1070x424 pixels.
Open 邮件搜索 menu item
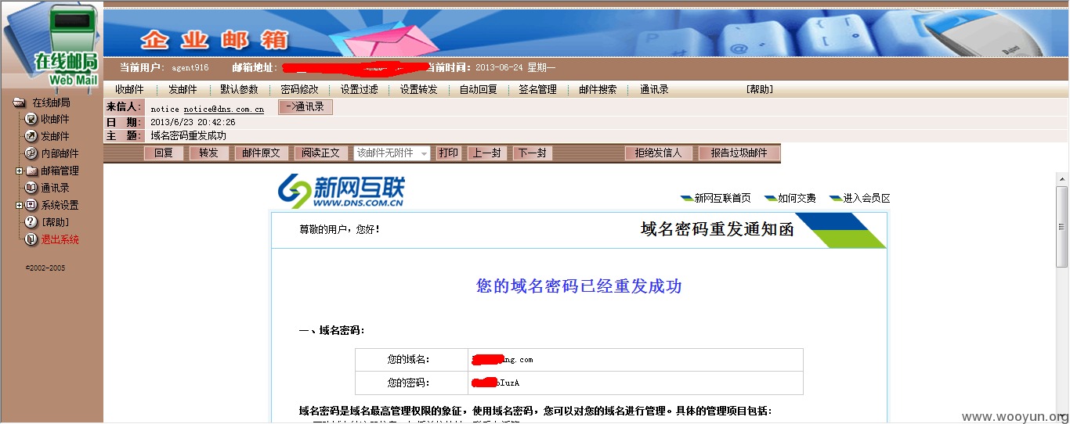pyautogui.click(x=598, y=89)
